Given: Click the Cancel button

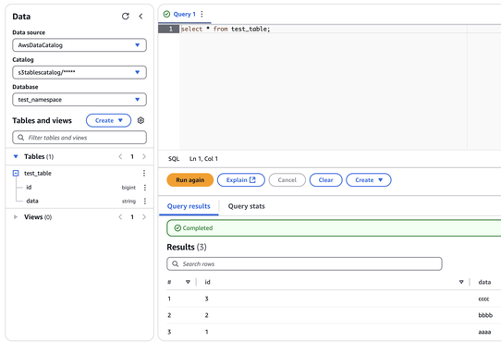Looking at the screenshot, I should 287,180.
